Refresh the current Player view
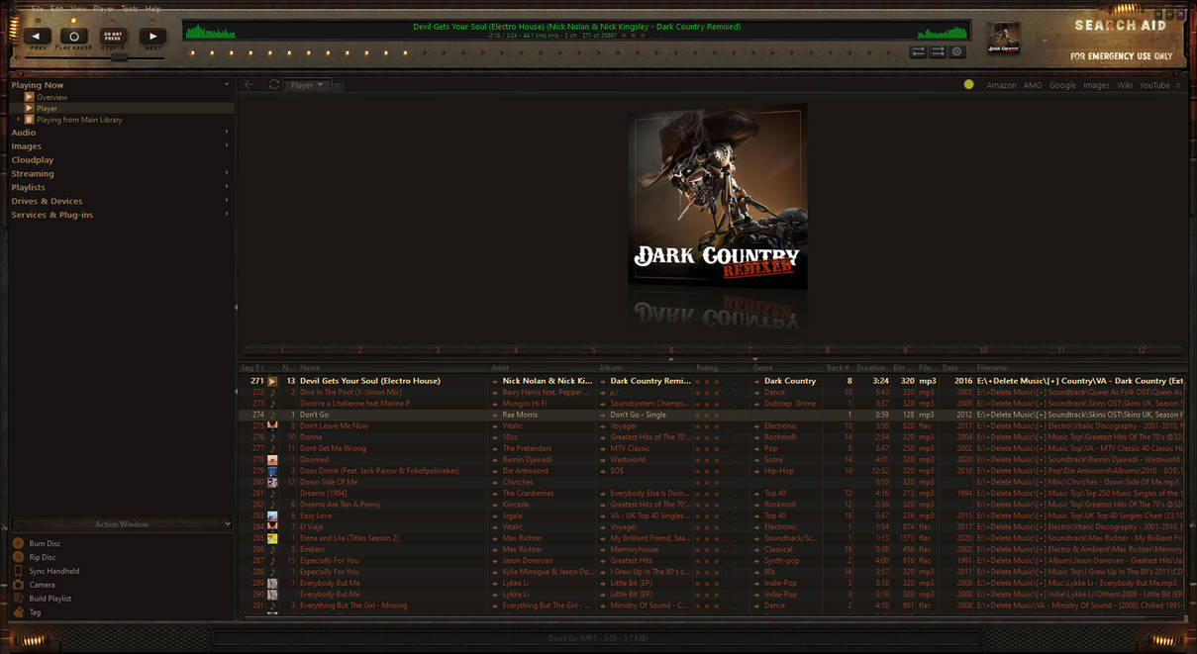 273,84
